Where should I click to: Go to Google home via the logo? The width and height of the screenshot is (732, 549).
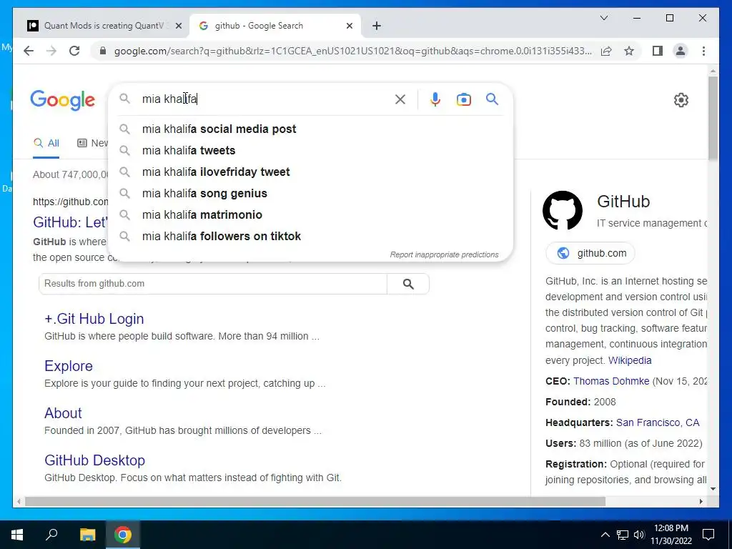click(x=63, y=100)
